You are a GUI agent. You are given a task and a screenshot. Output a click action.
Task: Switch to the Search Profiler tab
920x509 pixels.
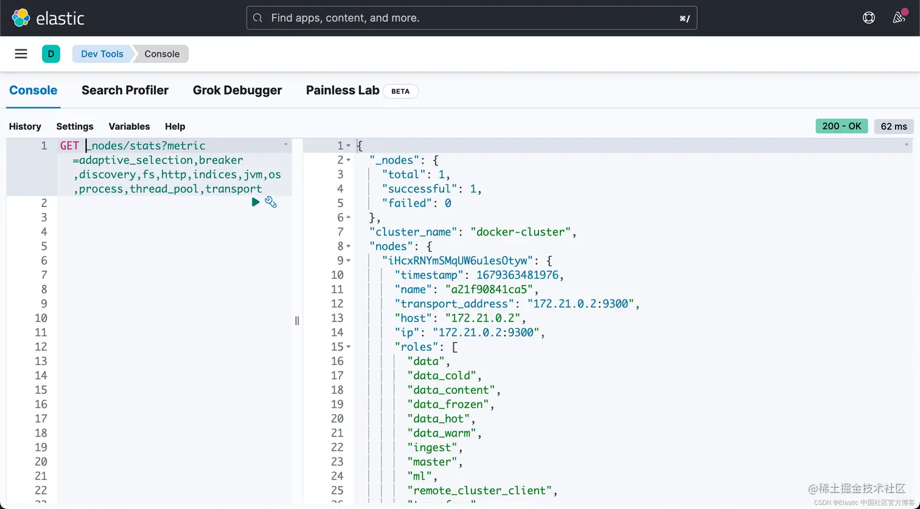tap(125, 90)
